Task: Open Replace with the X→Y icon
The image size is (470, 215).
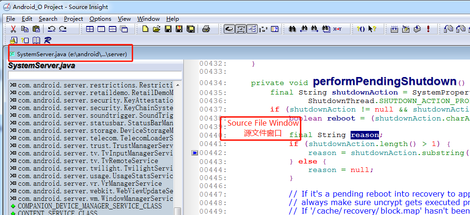Action: (337, 29)
